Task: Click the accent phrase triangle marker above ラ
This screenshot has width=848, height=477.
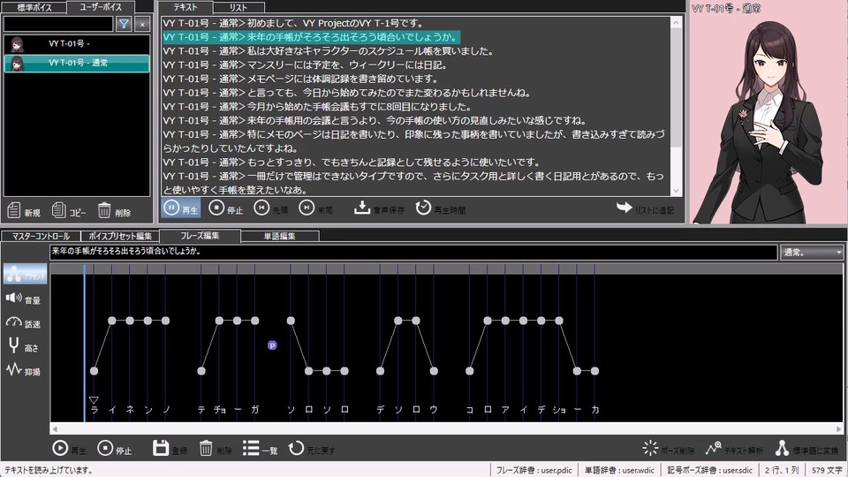Action: tap(94, 400)
